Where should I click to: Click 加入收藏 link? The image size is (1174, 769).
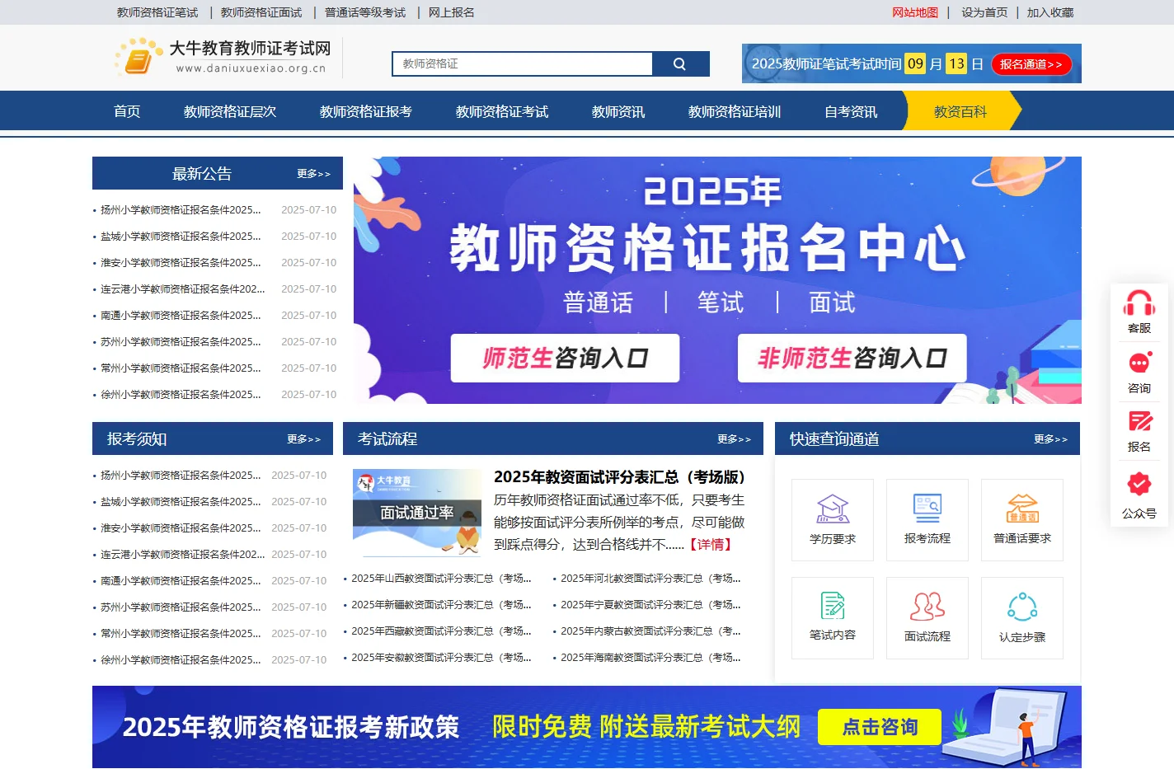point(1050,12)
